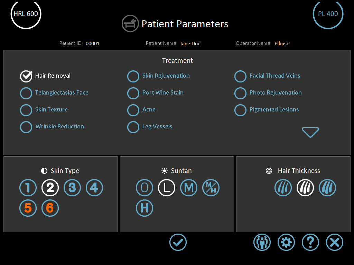Viewport: 354px width, 265px height.
Task: Open settings gear icon
Action: tap(286, 242)
